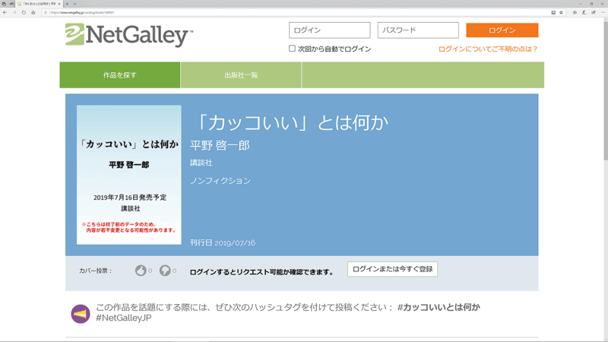Click the #カッコいいとは何か hashtag text
Image resolution: width=608 pixels, height=342 pixels.
pyautogui.click(x=439, y=307)
